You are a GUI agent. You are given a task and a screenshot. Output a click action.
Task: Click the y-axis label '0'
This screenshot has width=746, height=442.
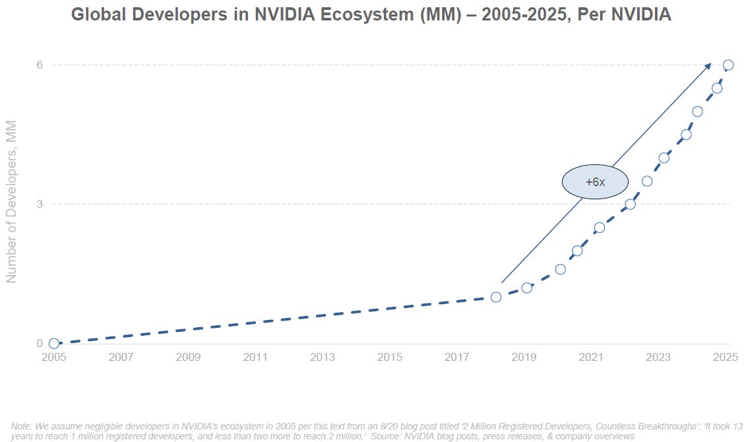pos(40,344)
